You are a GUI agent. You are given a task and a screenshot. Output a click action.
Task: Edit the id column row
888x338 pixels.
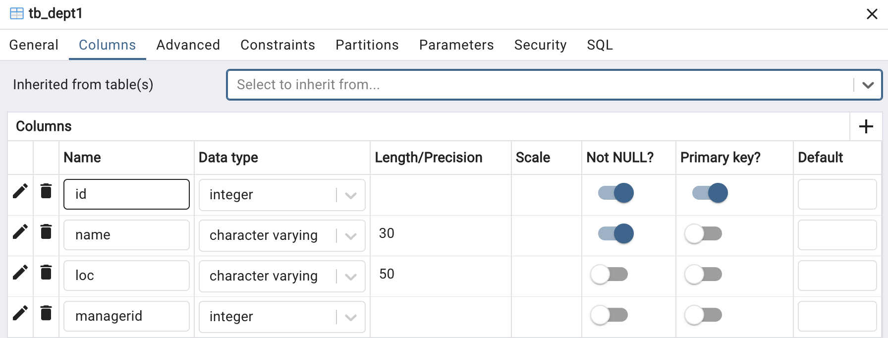pos(20,191)
